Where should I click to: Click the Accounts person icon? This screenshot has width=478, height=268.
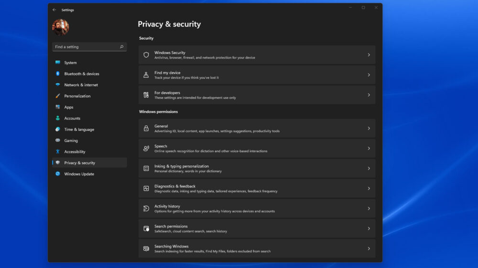[x=58, y=118]
